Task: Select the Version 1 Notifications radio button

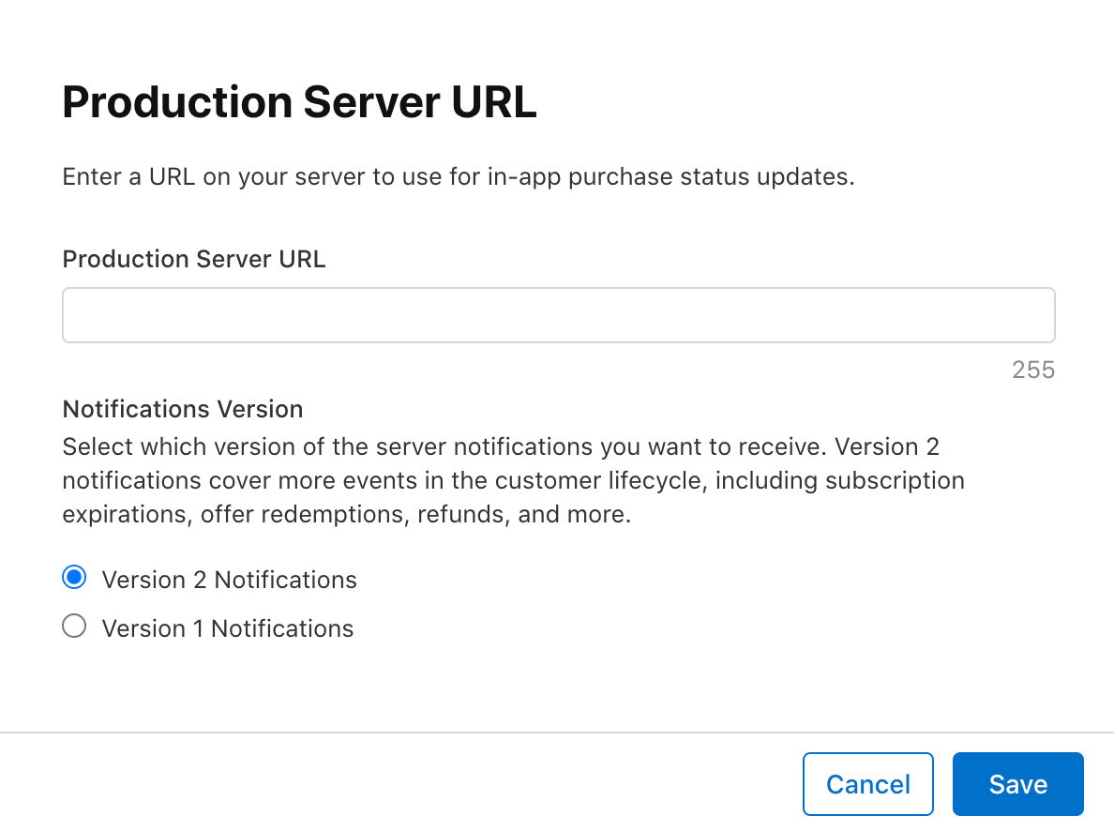Action: tap(74, 627)
